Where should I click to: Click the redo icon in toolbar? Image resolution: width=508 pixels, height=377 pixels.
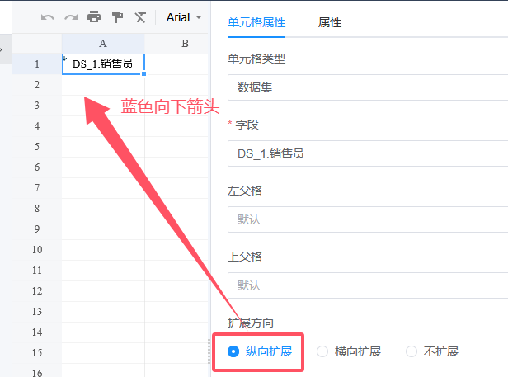[71, 17]
